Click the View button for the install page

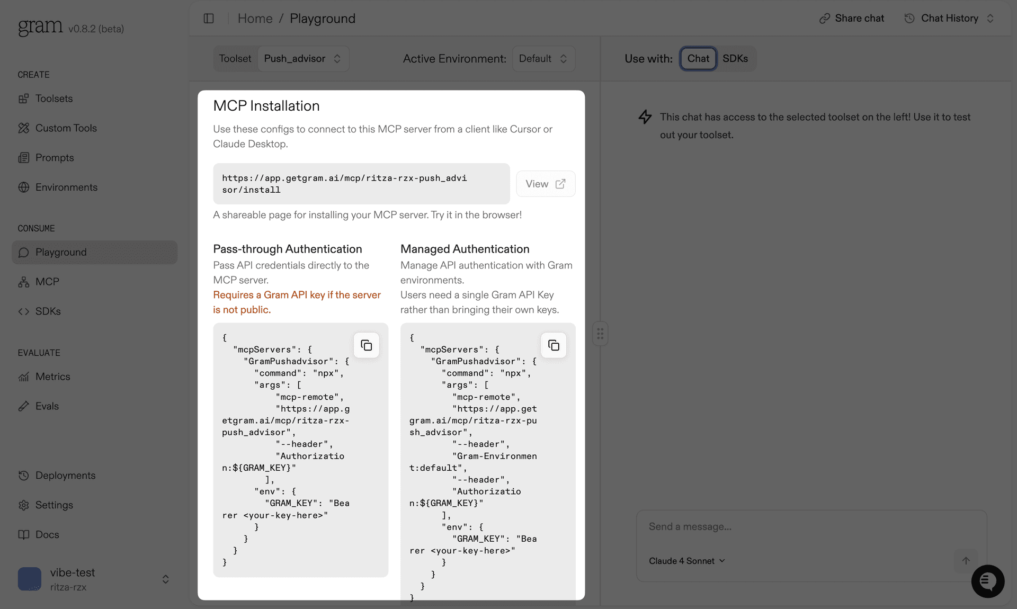(x=546, y=184)
